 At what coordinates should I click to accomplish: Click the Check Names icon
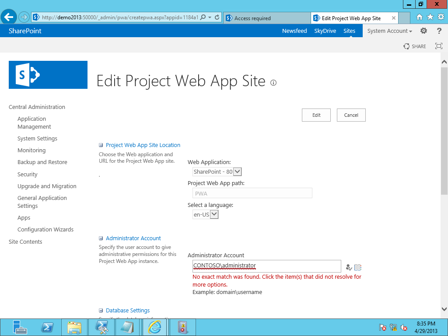coord(349,267)
